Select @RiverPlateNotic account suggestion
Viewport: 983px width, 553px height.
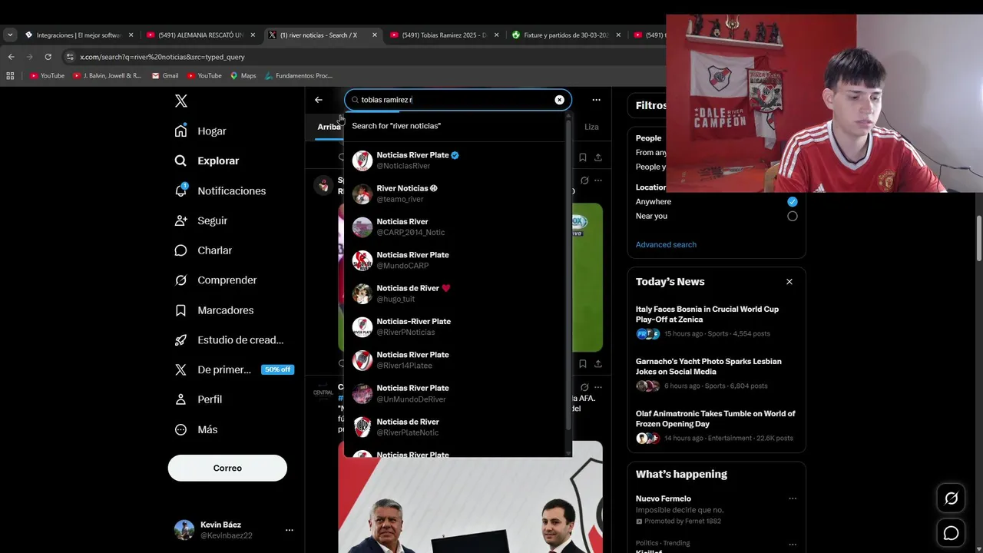[x=455, y=427]
